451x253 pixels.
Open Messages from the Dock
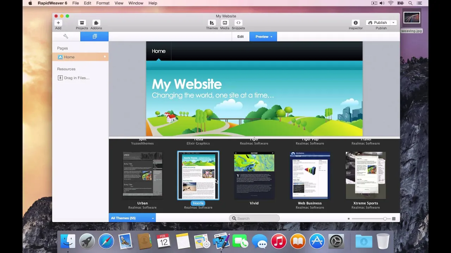(x=260, y=241)
